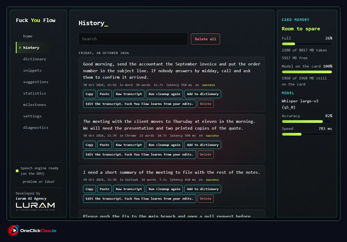347x242 pixels.
Task: Go to the home page
Action: [28, 36]
